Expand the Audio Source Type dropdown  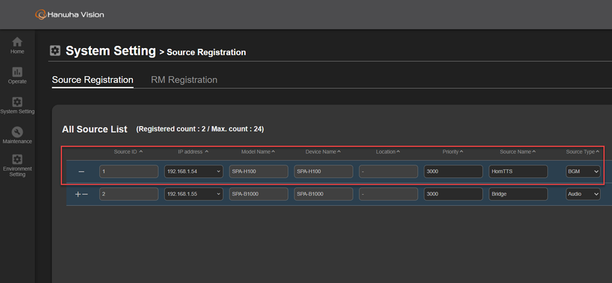coord(582,194)
